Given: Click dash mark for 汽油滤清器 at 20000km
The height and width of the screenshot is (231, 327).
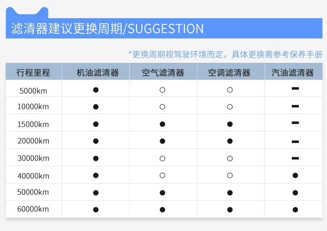Looking at the screenshot, I should [x=295, y=142].
